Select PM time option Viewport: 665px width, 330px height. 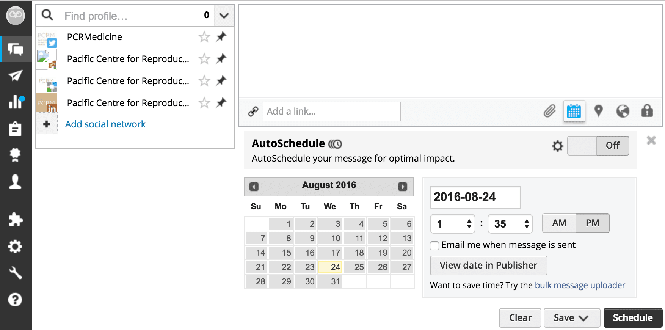[593, 223]
